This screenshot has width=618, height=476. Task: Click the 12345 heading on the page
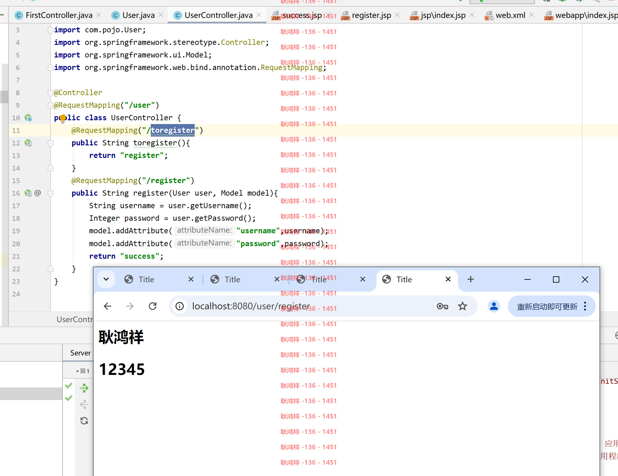pyautogui.click(x=122, y=369)
